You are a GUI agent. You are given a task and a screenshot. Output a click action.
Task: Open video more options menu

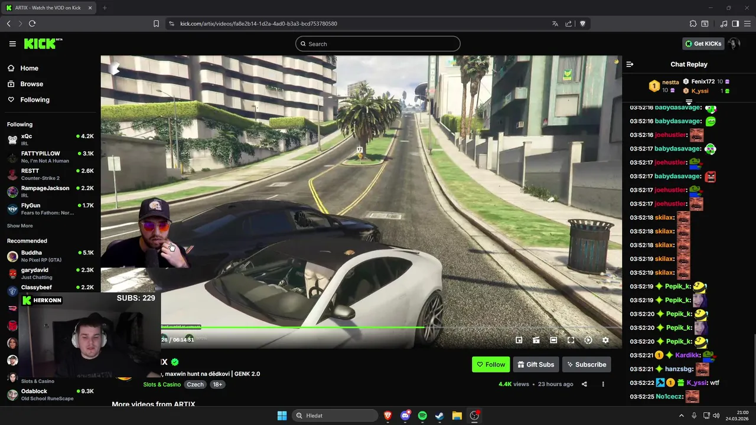pos(603,384)
